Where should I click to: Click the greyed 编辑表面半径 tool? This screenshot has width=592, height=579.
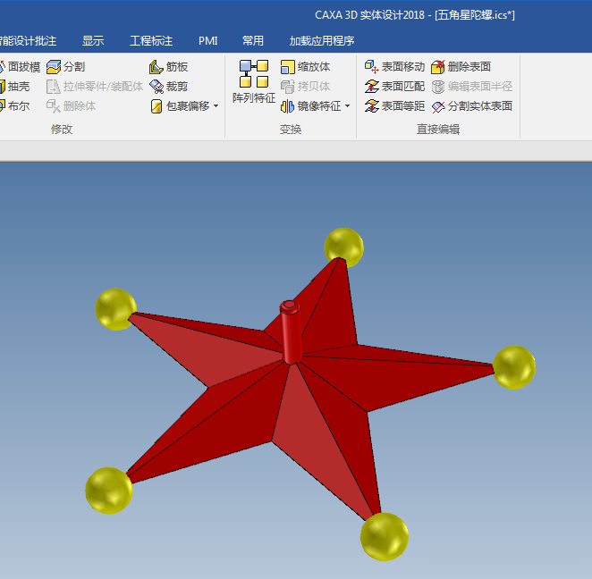[x=472, y=87]
